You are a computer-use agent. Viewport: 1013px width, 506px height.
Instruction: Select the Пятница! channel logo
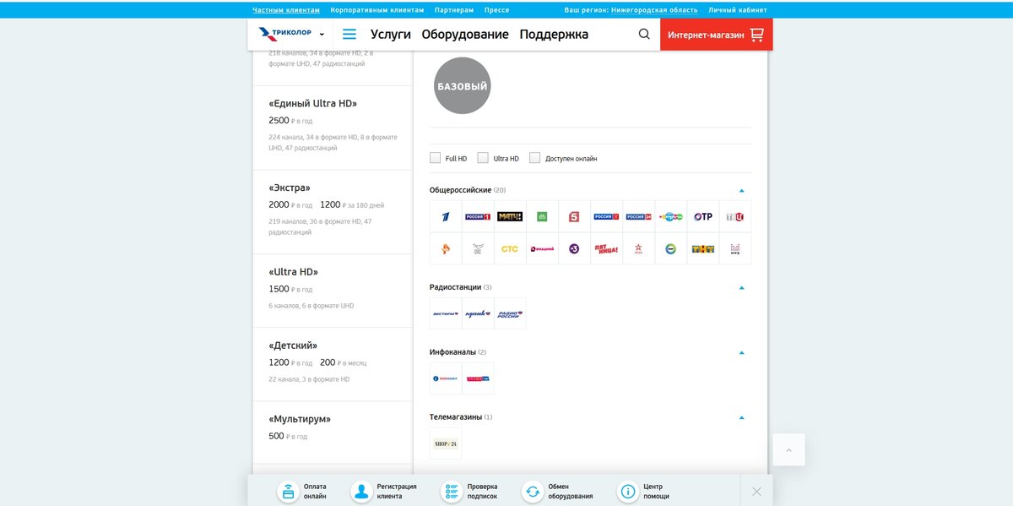pyautogui.click(x=606, y=248)
